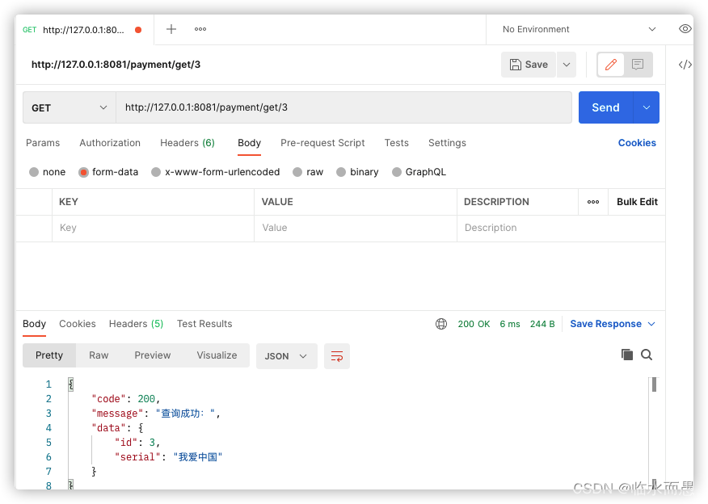Screen dimensions: 708x504
Task: Click the three-dots column options in table header
Action: (593, 202)
